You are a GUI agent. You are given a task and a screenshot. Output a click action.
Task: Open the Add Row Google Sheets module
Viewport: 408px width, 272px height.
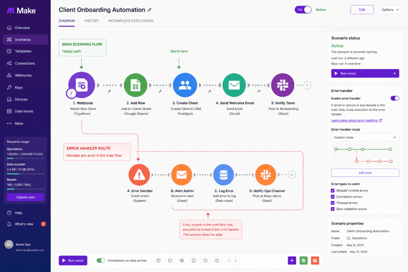pos(135,85)
